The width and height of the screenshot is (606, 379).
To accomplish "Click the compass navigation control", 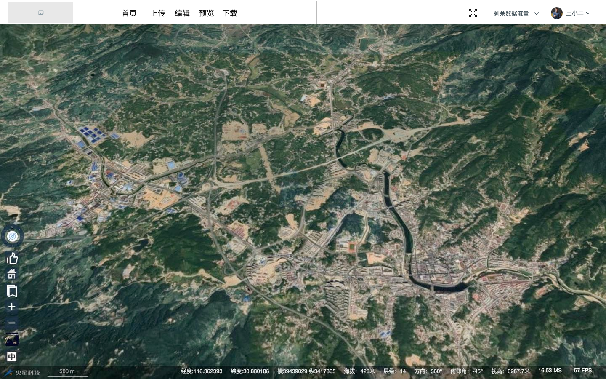I will click(x=12, y=236).
